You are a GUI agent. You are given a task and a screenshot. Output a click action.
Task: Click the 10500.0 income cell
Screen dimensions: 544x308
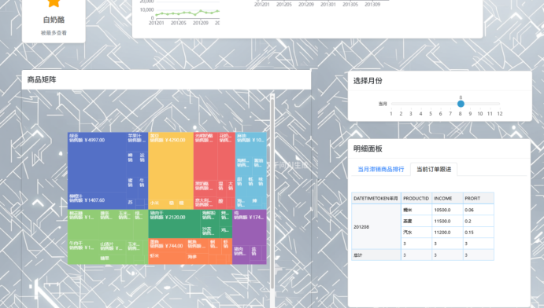(x=447, y=210)
